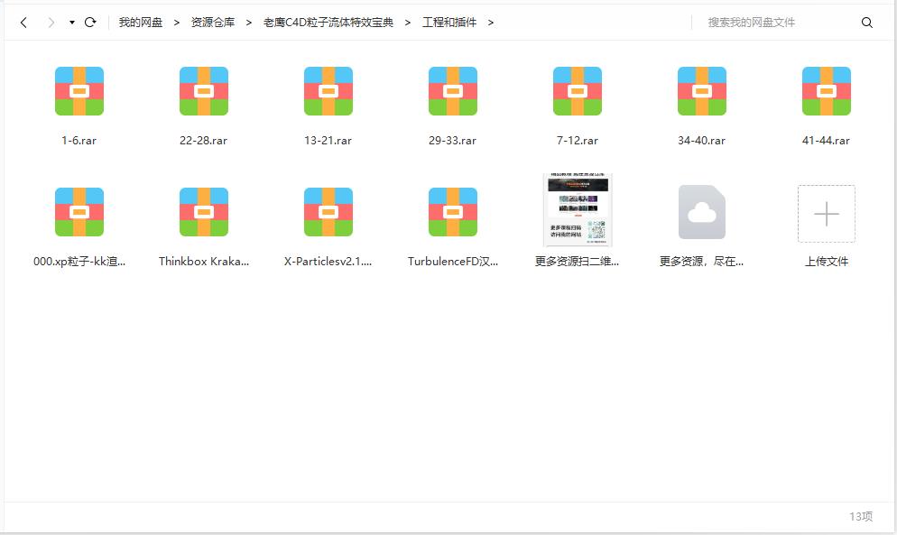
Task: Open the 1-6.rar archive file
Action: coord(79,91)
